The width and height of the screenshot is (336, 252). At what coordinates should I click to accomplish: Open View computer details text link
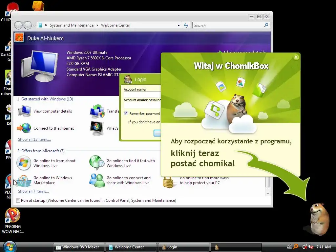[52, 111]
